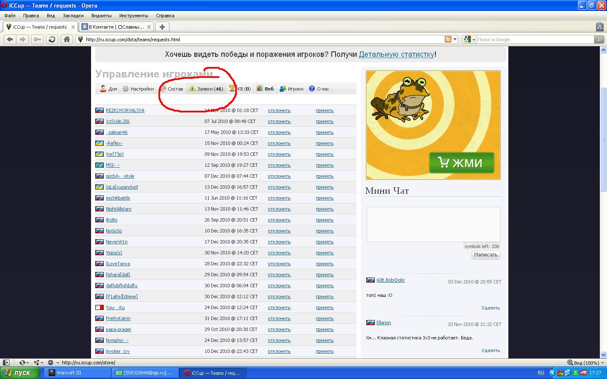Close the В Контакте tab

(x=149, y=27)
